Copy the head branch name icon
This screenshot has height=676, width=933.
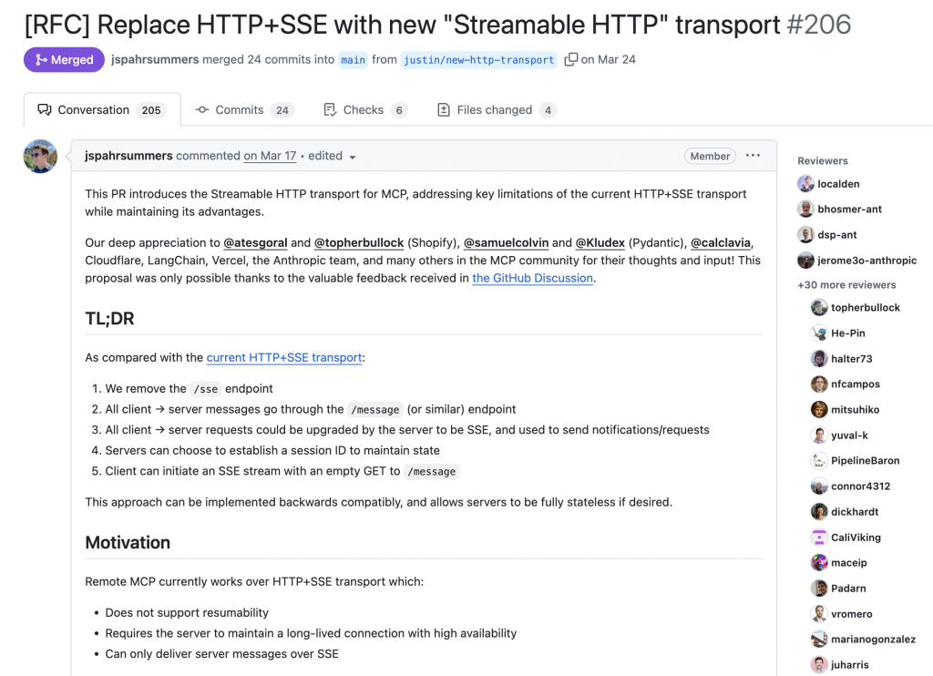tap(571, 59)
